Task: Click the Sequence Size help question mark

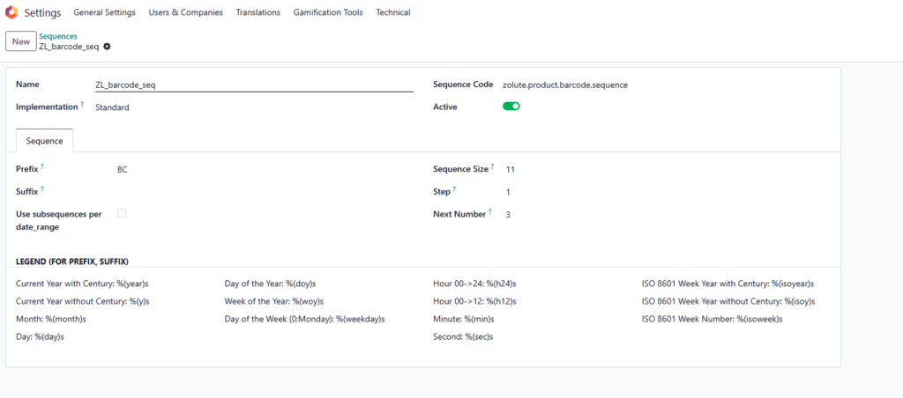Action: (x=492, y=166)
